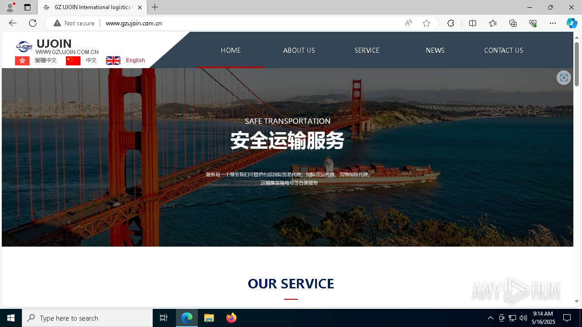Screen dimensions: 582x327
Task: Open the network status tray icon
Action: [512, 318]
